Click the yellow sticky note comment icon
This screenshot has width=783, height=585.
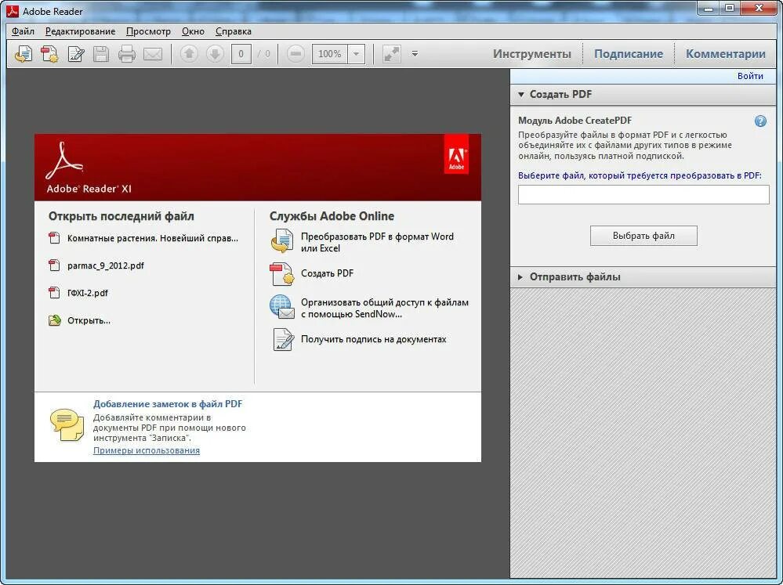tap(67, 424)
